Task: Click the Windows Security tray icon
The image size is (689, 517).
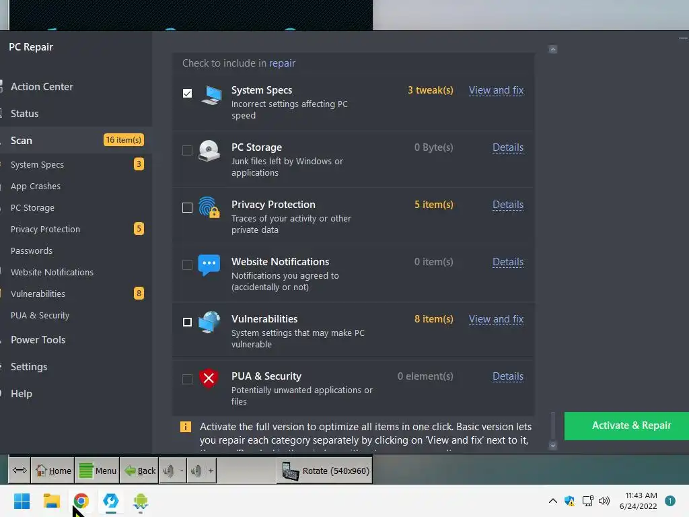Action: [x=569, y=501]
